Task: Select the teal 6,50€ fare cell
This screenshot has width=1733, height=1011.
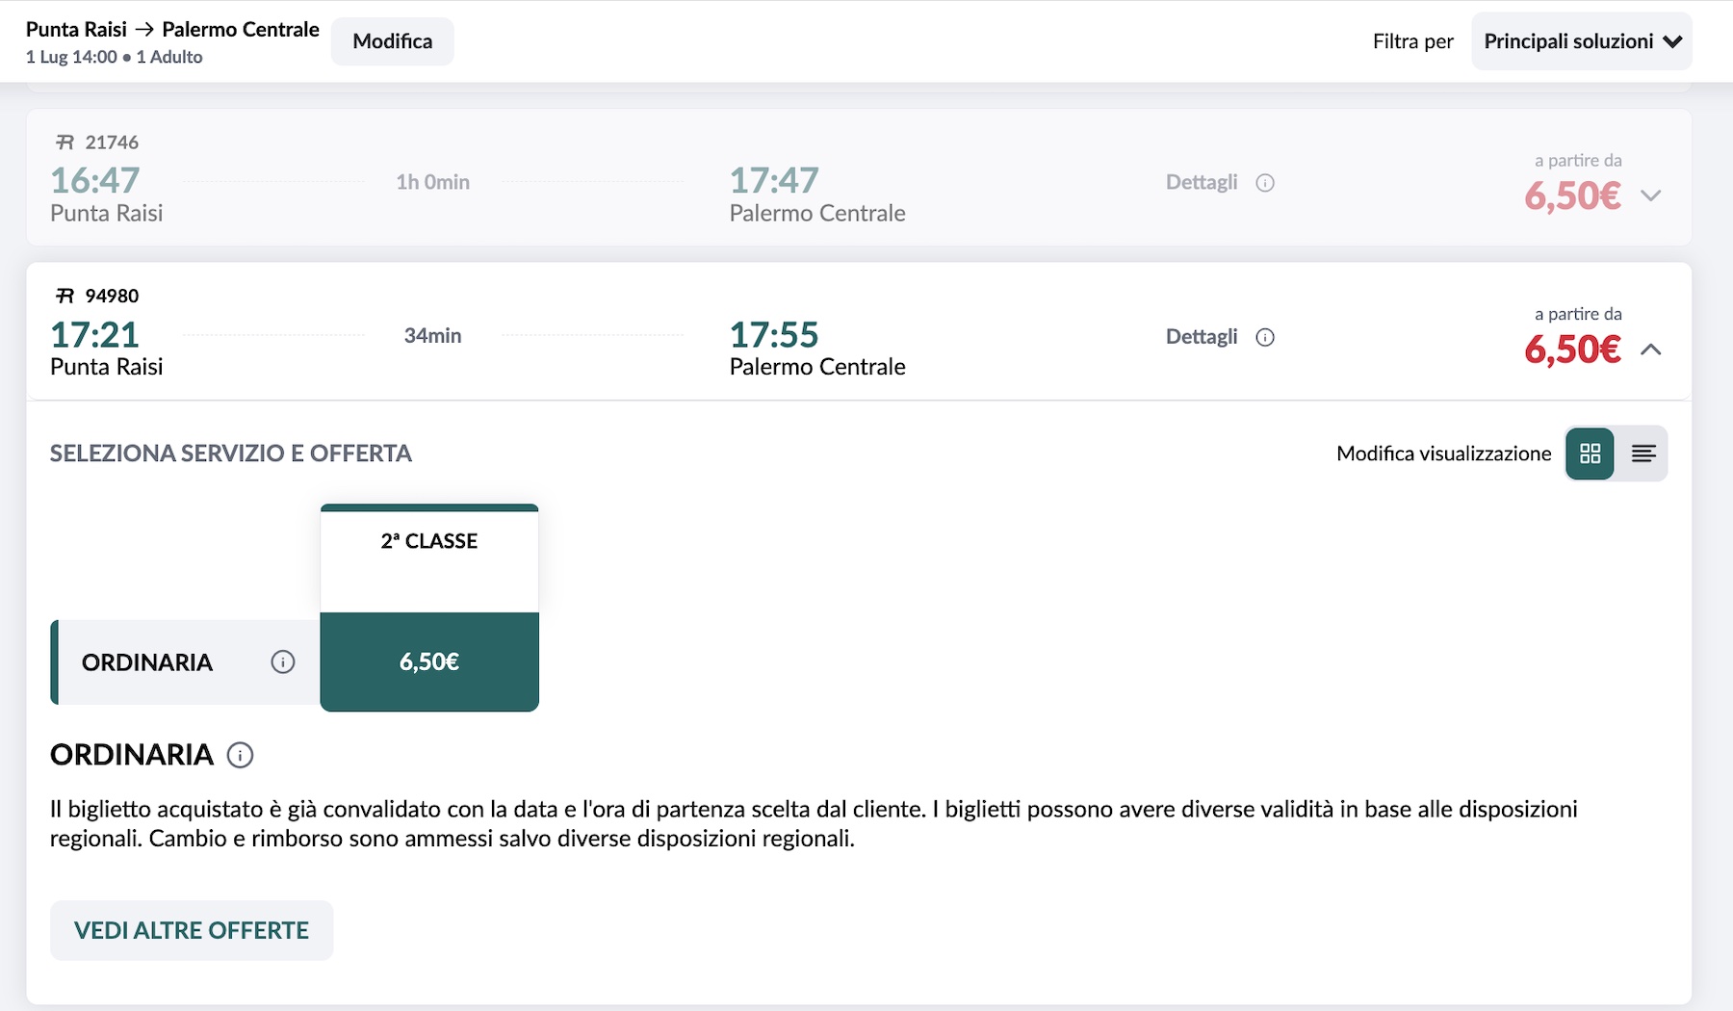Action: coord(429,662)
